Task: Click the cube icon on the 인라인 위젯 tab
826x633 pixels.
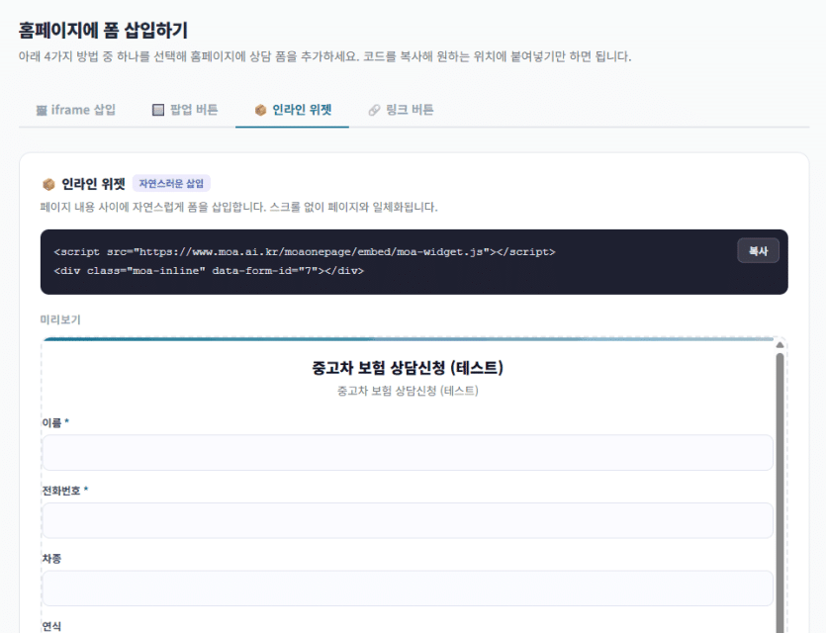Action: click(260, 112)
